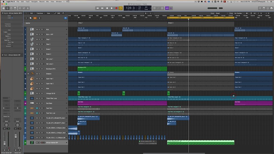274x154 pixels.
Task: Toggle the orange Hide tracks H button
Action: pyautogui.click(x=35, y=18)
